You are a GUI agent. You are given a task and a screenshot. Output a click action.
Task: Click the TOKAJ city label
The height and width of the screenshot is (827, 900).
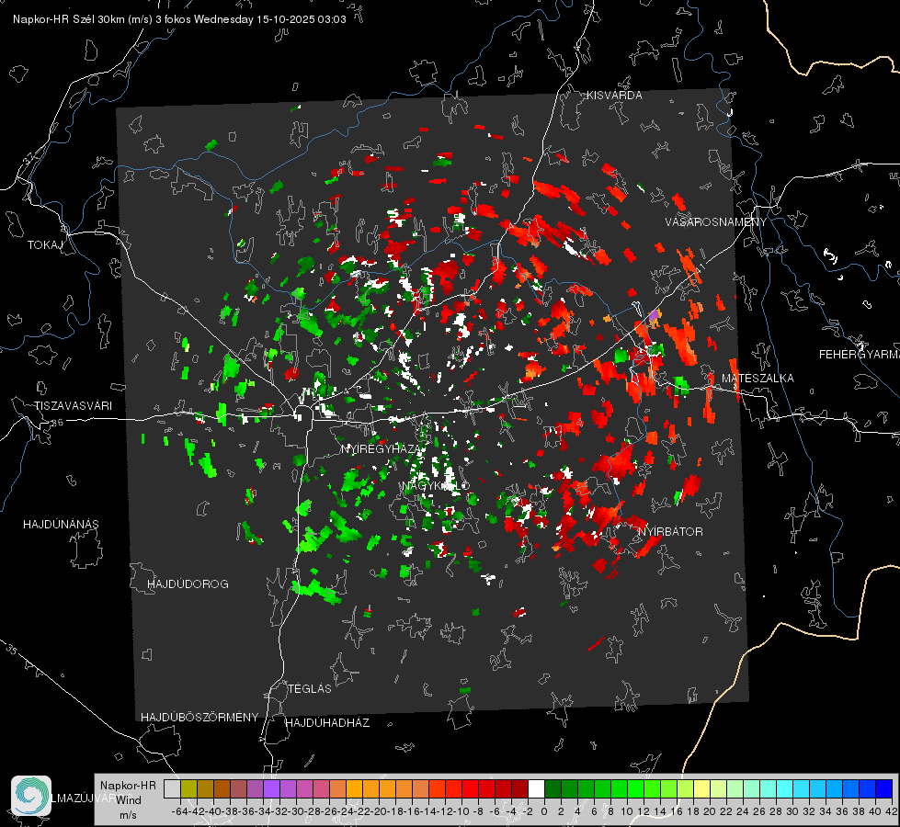point(45,245)
